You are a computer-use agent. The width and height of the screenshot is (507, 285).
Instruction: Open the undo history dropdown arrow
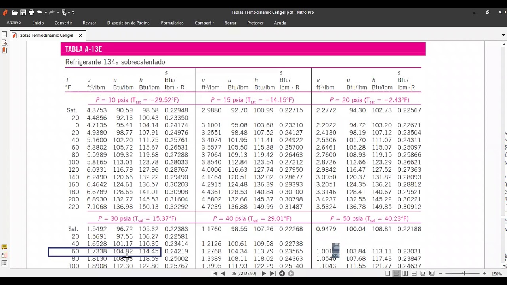point(46,13)
